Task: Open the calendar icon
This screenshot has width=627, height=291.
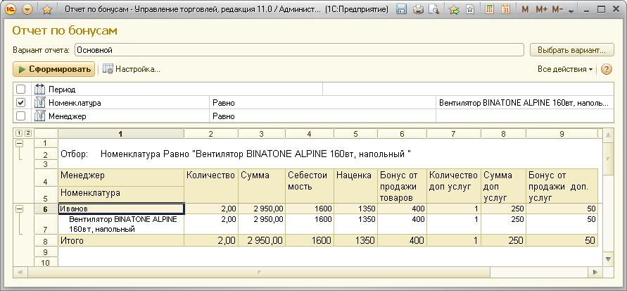Action: point(505,10)
